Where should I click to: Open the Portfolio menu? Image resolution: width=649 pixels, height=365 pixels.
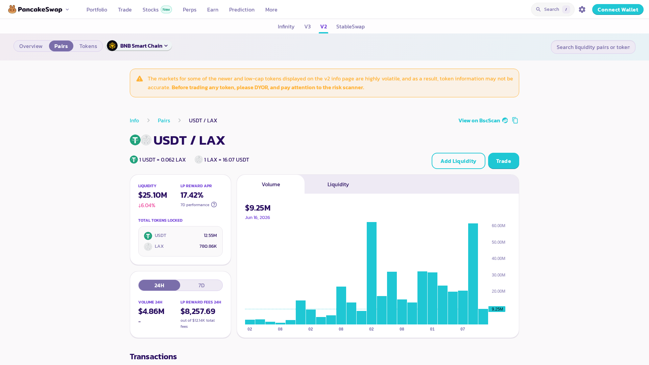pos(97,9)
